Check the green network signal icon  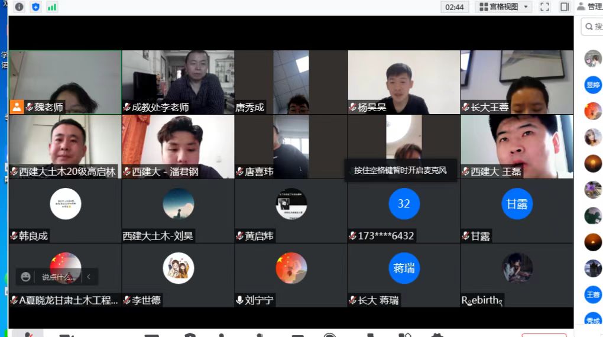click(x=52, y=7)
